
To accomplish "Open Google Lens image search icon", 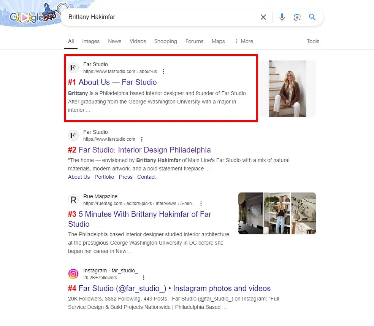I will pos(297,17).
